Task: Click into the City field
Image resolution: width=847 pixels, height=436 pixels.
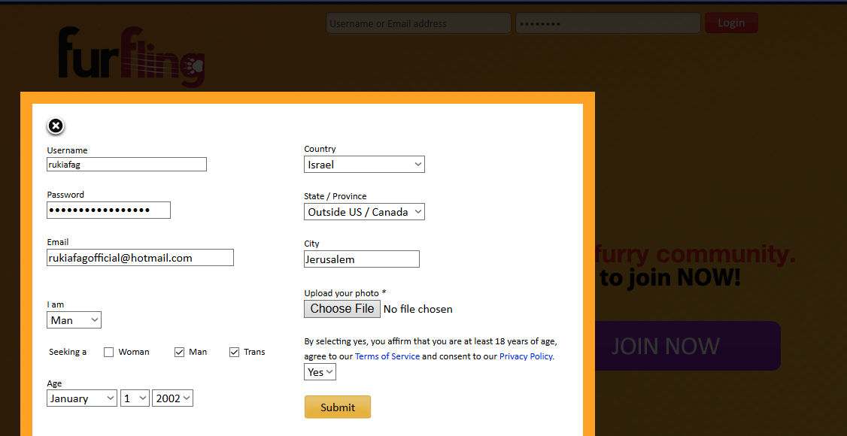Action: (362, 259)
